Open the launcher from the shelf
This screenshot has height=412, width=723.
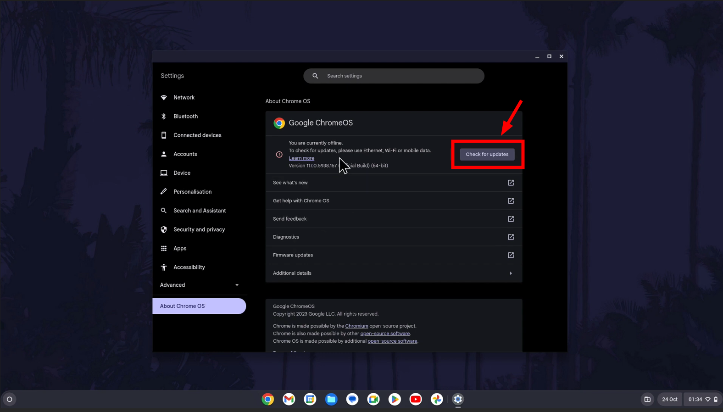(9, 399)
